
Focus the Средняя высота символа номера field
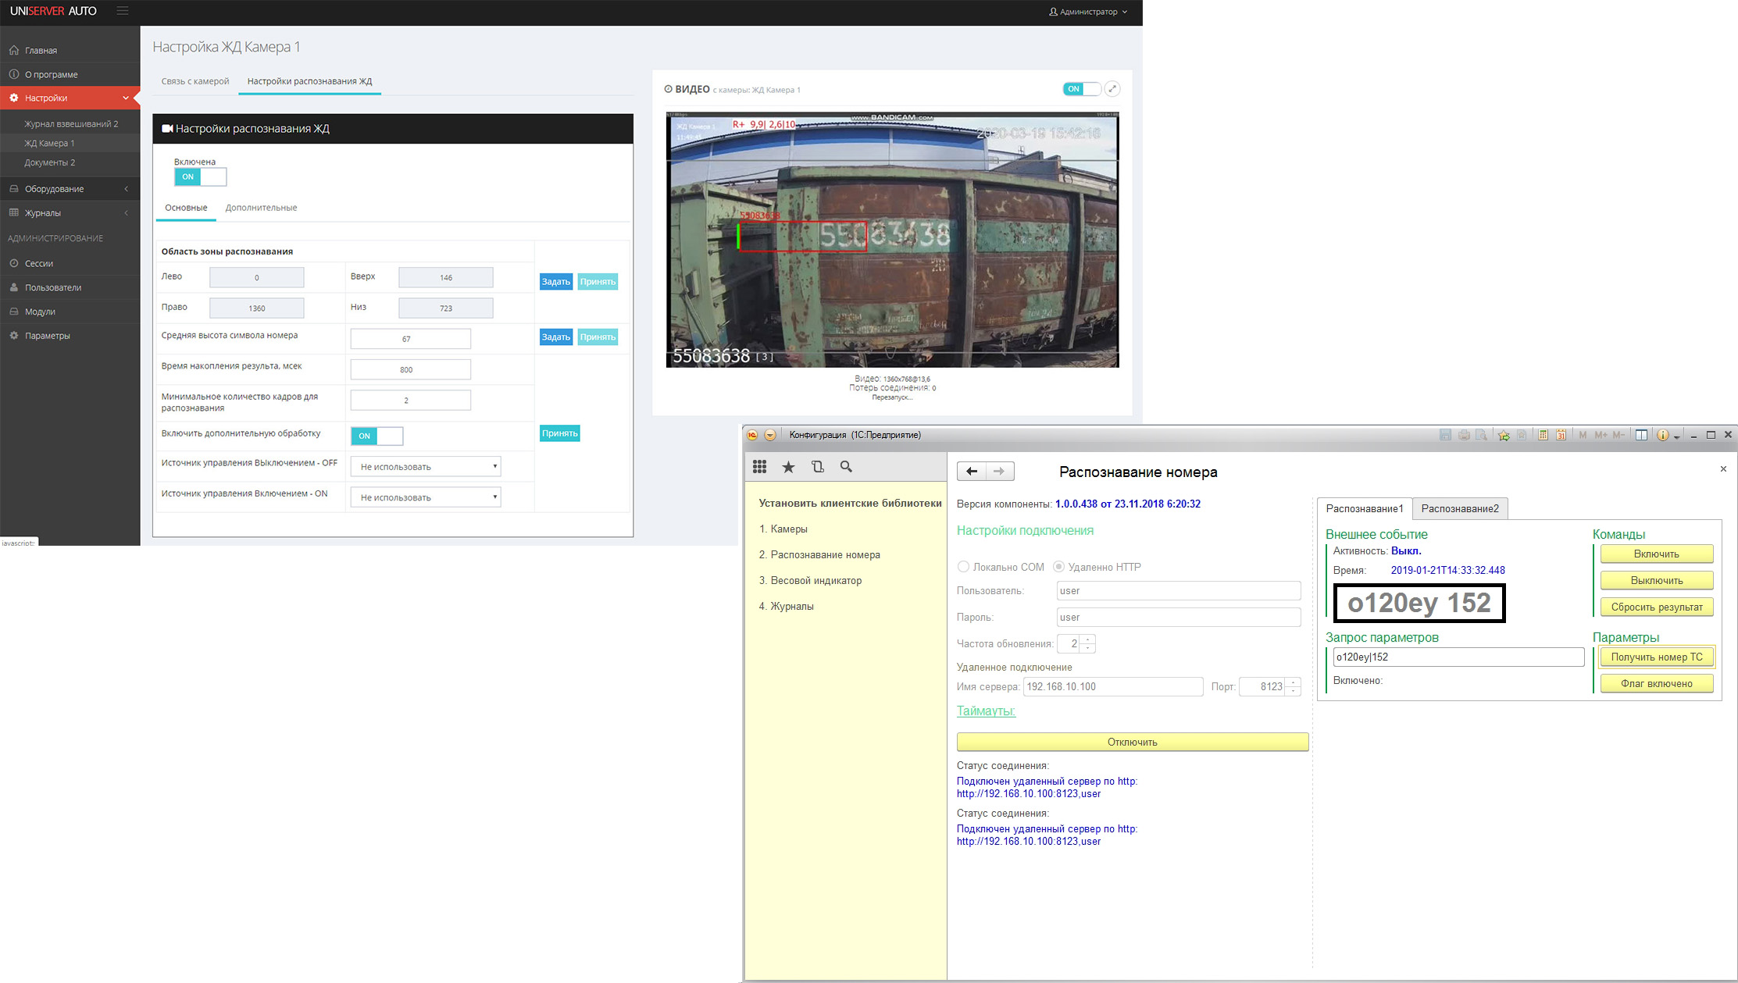[411, 339]
